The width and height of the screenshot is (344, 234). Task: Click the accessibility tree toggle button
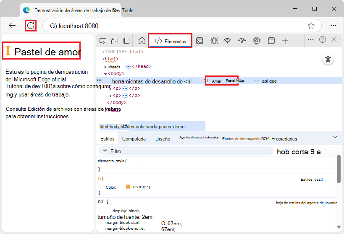pyautogui.click(x=328, y=59)
